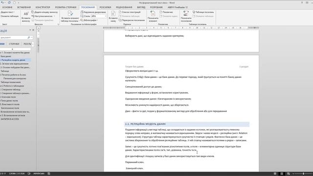
Task: Adjust the zoom slider handle in status bar
Action: [x=303, y=174]
